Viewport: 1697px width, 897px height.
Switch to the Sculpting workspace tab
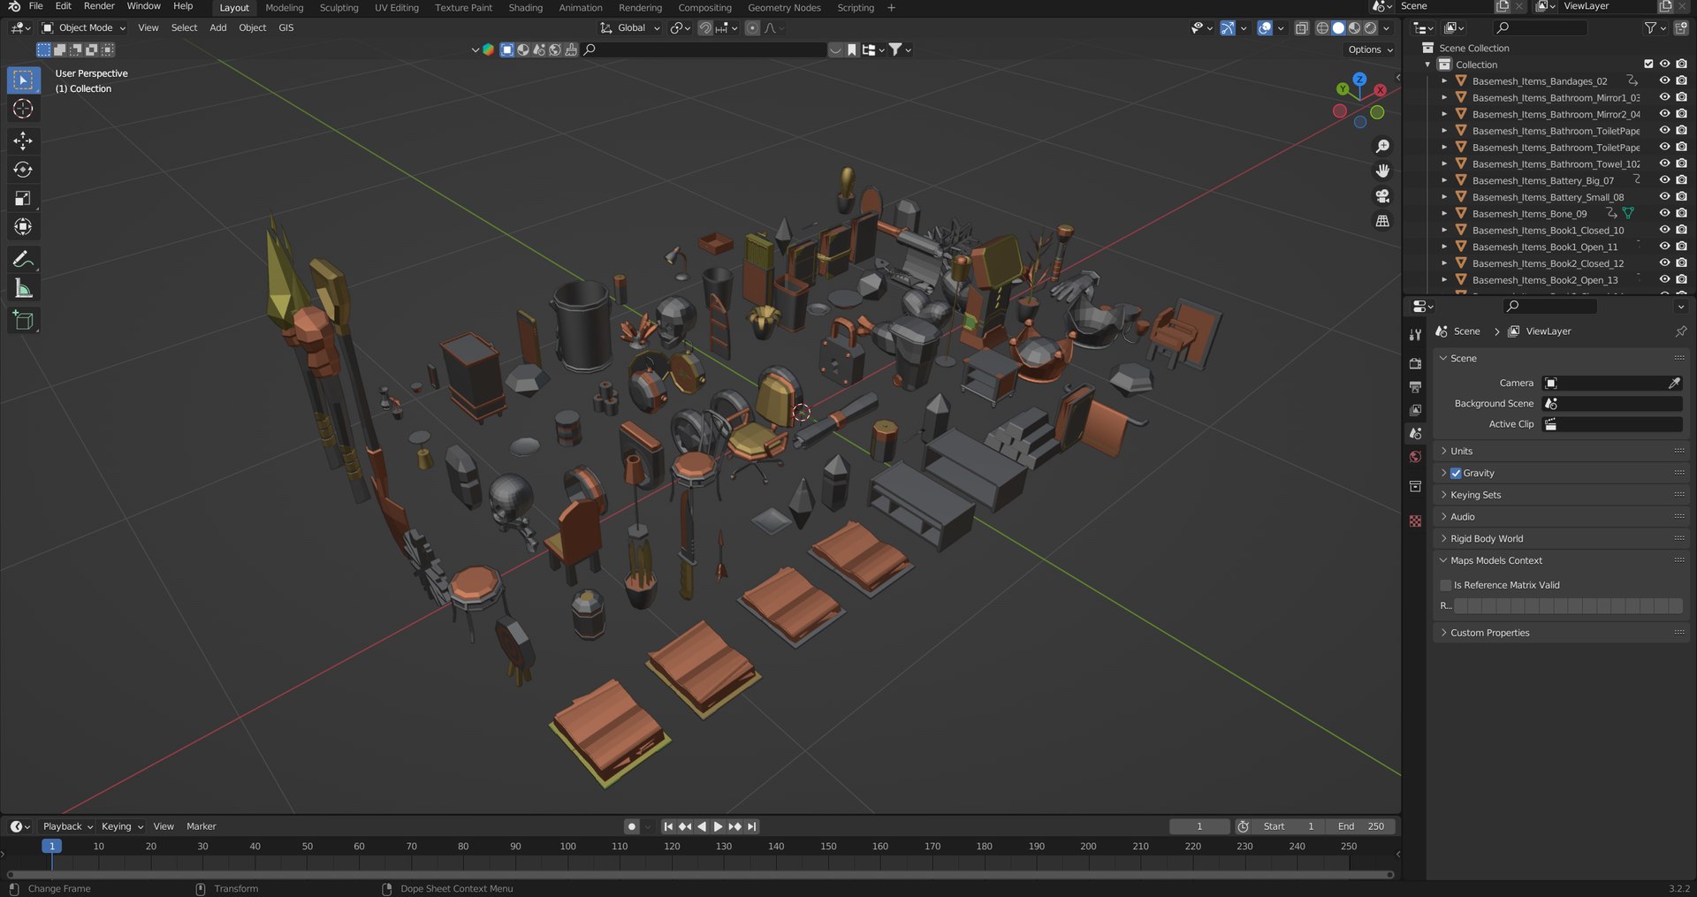339,7
